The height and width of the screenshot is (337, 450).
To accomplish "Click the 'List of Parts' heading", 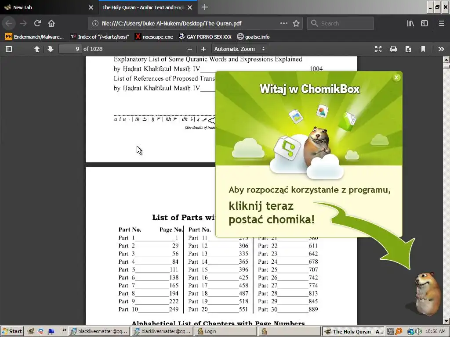I will 184,217.
